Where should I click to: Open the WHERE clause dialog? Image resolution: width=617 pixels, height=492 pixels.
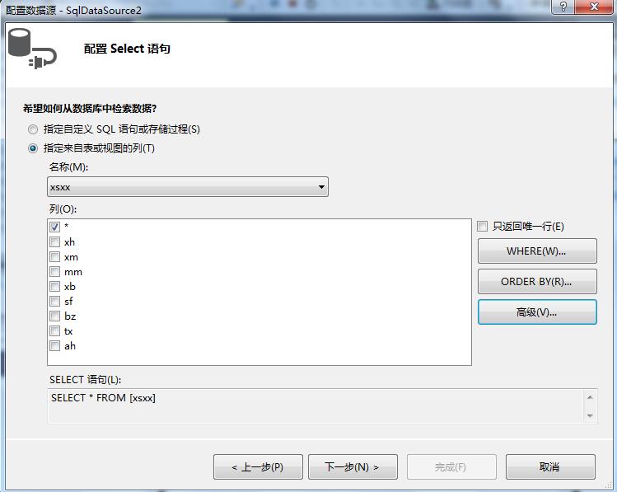pos(536,251)
